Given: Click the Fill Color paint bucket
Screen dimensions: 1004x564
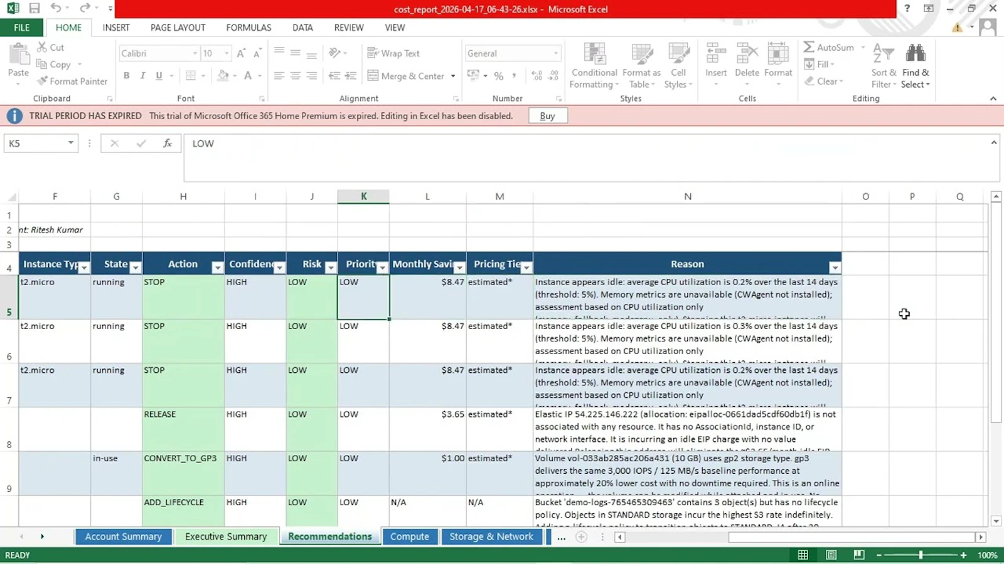Looking at the screenshot, I should [x=223, y=75].
